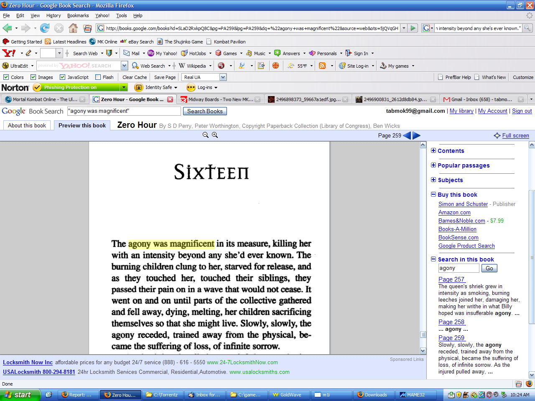
Task: Zoom in the book page
Action: [x=215, y=135]
